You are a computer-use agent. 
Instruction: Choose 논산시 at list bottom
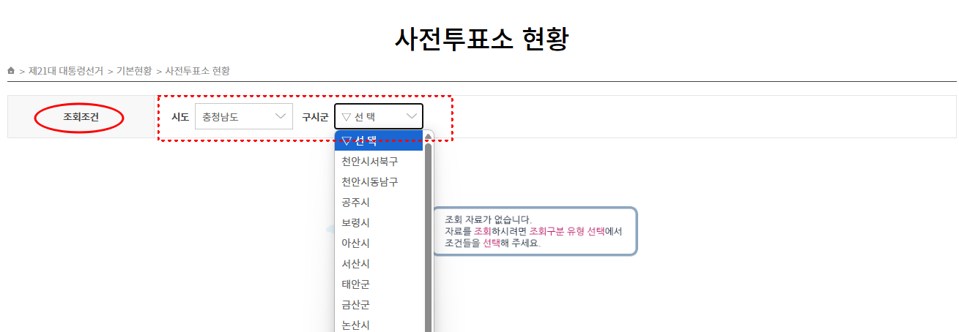pos(379,324)
